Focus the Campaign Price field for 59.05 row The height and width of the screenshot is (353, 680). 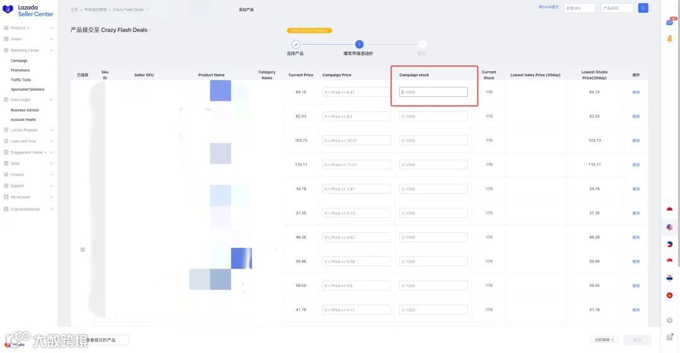click(356, 286)
